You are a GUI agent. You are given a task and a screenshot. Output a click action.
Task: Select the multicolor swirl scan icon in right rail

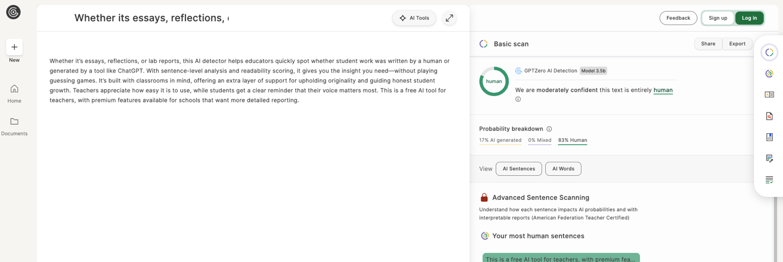point(769,74)
